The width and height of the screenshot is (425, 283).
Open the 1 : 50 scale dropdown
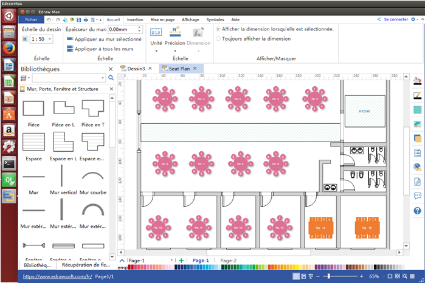49,39
